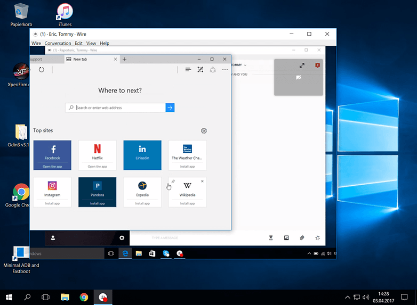
Task: Select Minimal ADB and Fastboot shortcut
Action: tap(21, 260)
